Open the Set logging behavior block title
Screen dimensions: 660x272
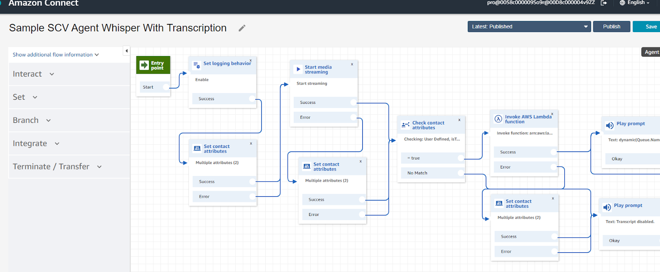pyautogui.click(x=227, y=63)
